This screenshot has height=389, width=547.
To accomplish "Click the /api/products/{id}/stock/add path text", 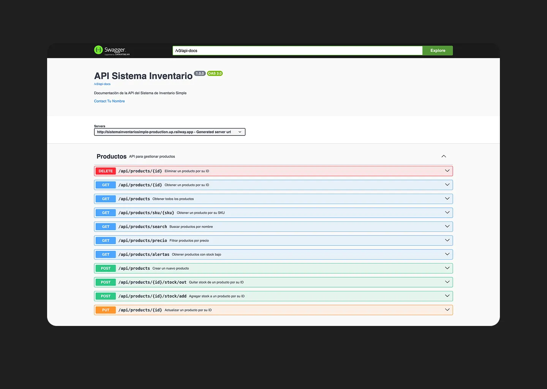I will pos(152,296).
